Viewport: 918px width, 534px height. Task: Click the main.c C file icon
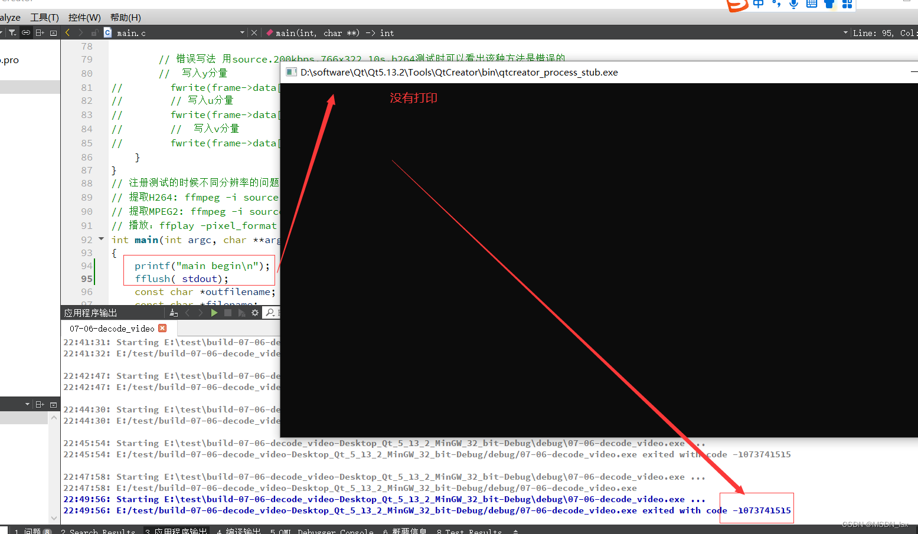click(107, 32)
